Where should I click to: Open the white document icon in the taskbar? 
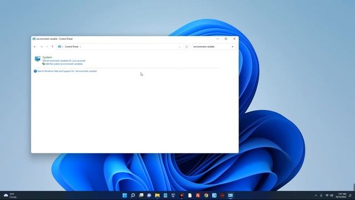coord(190,196)
